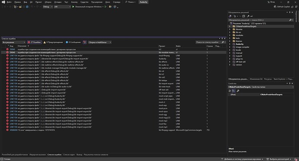This screenshot has width=299, height=161.
Task: Open the Git menu
Action: [x=31, y=2]
